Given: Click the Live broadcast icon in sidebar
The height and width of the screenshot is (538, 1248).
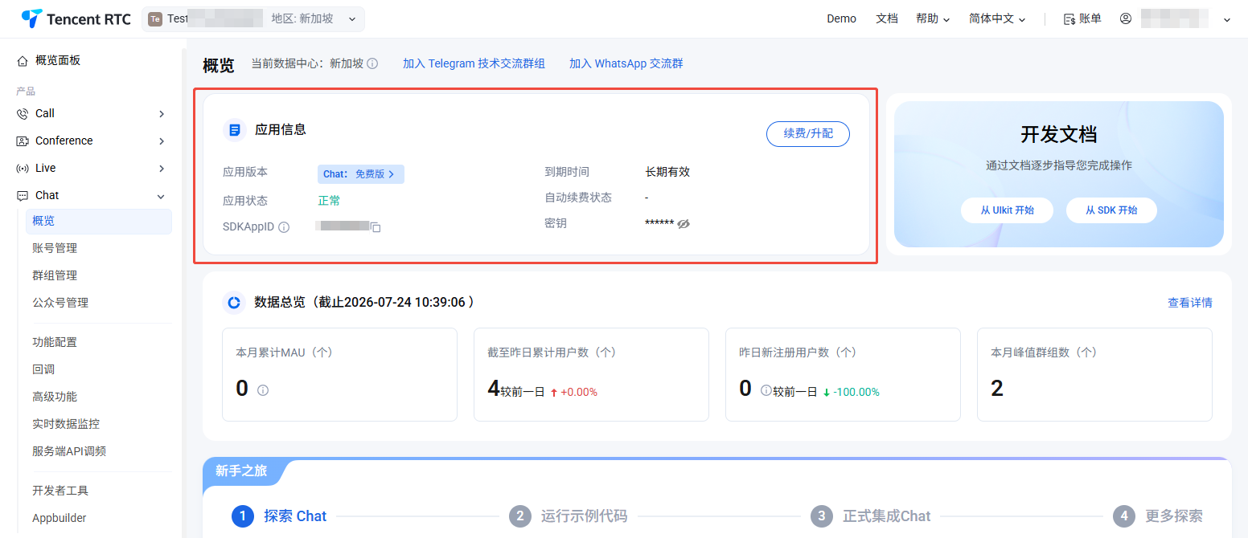Looking at the screenshot, I should (x=23, y=169).
